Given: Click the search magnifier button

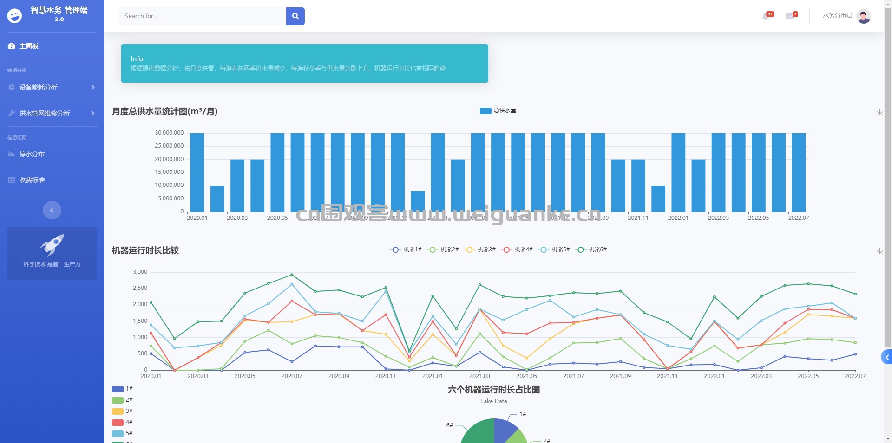Looking at the screenshot, I should [295, 16].
